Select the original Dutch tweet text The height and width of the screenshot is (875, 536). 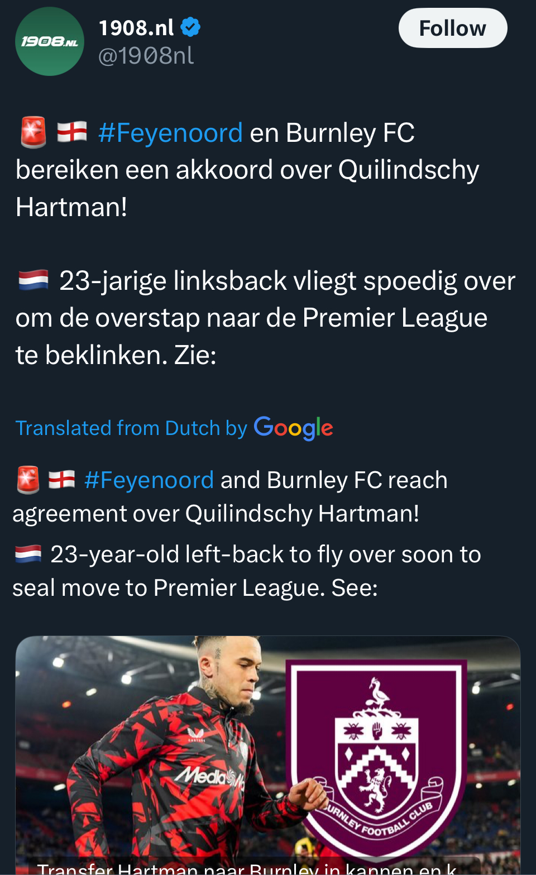pyautogui.click(x=265, y=243)
